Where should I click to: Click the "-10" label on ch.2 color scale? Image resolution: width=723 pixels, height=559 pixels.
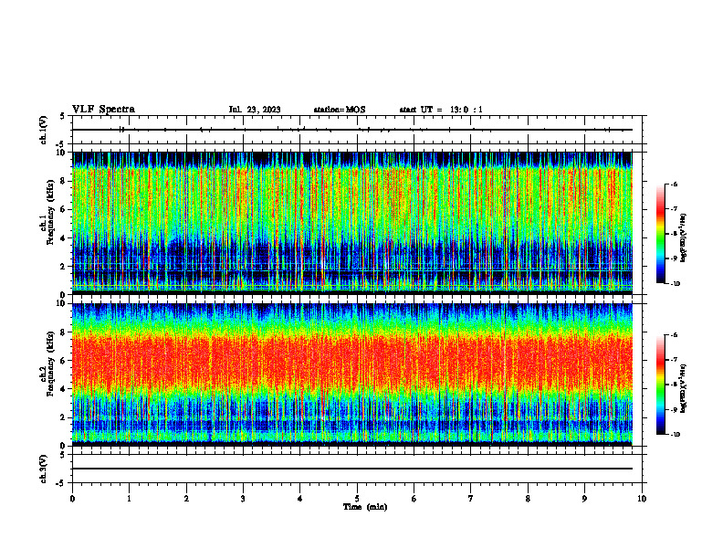click(x=676, y=435)
